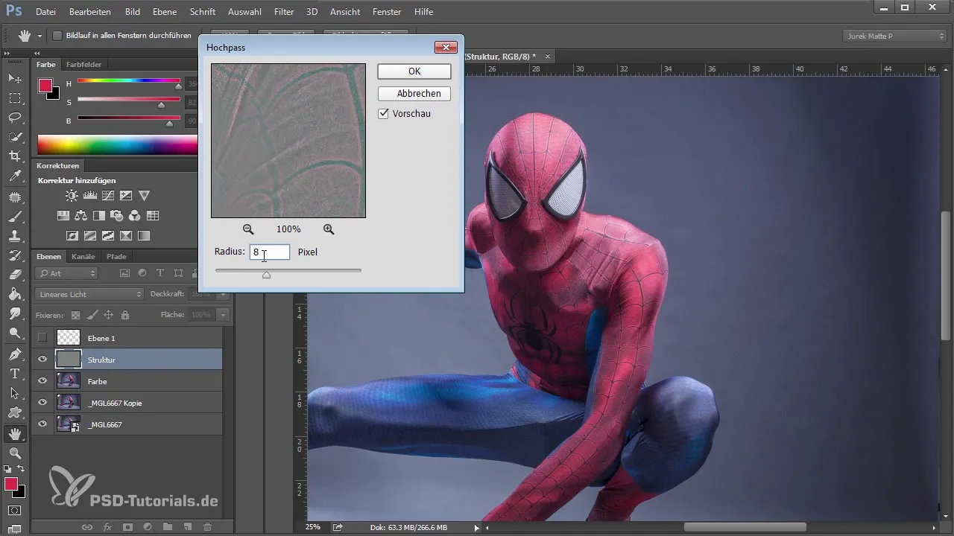Image resolution: width=954 pixels, height=536 pixels.
Task: Select the Zoom tool in toolbar
Action: [14, 453]
